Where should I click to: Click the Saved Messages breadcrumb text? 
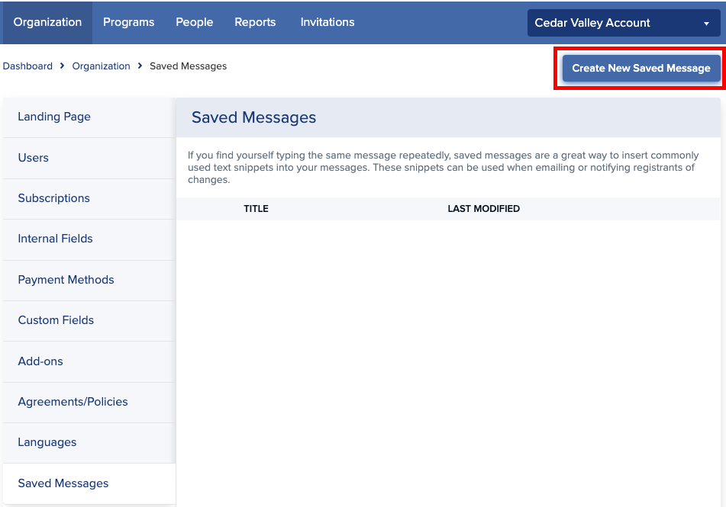pos(188,66)
